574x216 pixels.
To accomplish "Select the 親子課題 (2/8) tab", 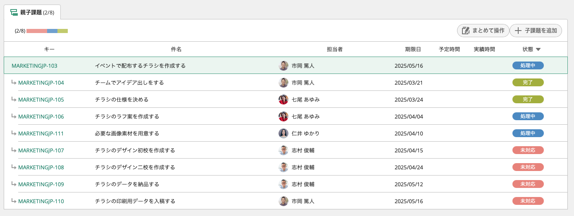I will click(33, 12).
